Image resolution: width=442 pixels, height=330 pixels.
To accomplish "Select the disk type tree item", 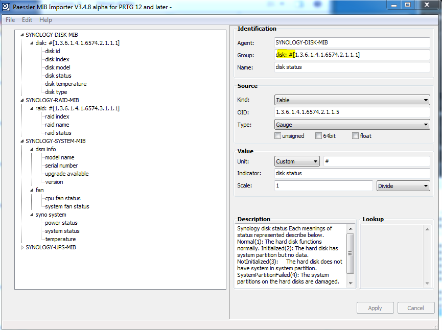I will tap(56, 92).
